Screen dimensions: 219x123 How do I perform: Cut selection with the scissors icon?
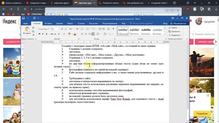[x=33, y=28]
